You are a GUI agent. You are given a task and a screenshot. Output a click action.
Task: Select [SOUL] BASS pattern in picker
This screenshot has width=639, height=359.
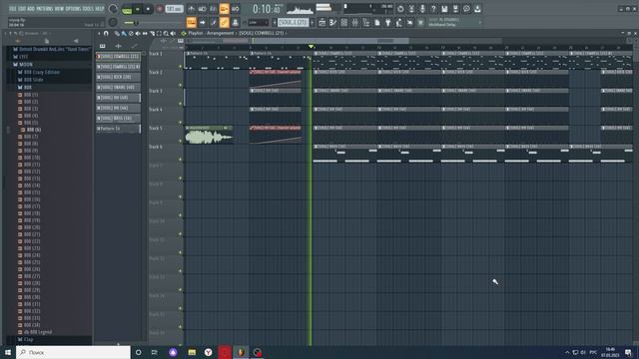tap(118, 118)
